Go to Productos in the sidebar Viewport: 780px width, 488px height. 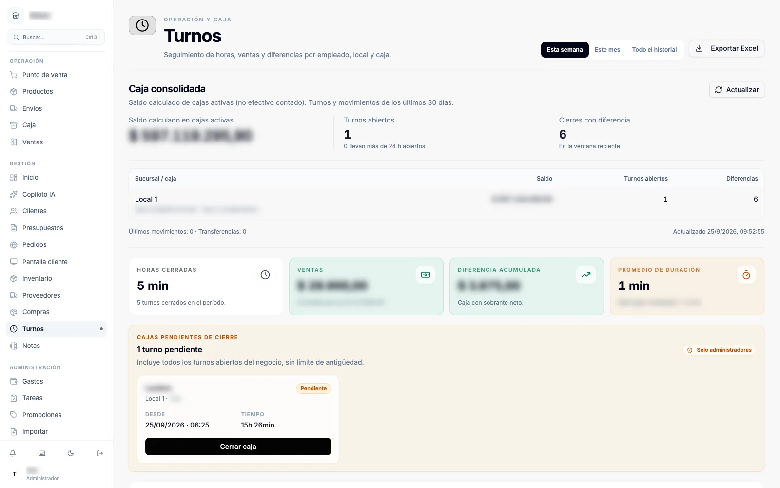click(57, 91)
